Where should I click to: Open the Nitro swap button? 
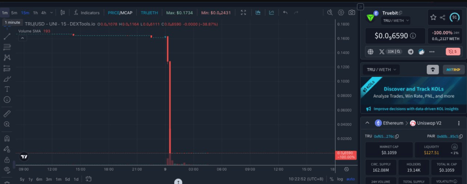(454, 70)
